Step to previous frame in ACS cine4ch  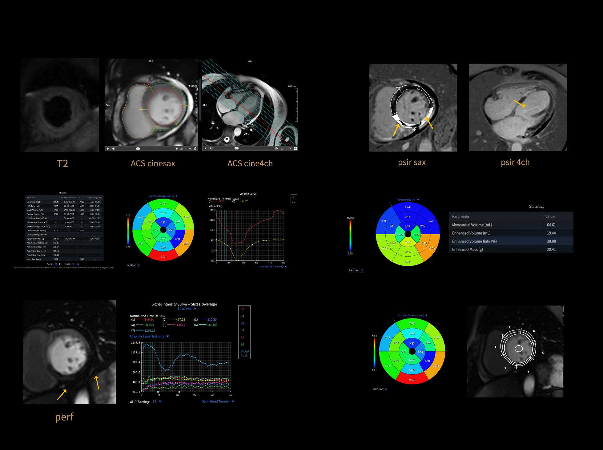(211, 148)
